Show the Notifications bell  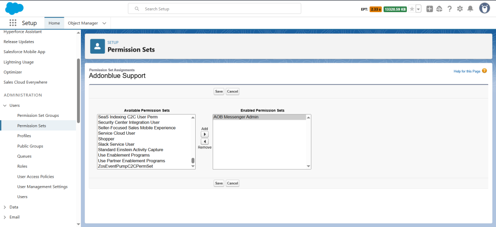470,9
